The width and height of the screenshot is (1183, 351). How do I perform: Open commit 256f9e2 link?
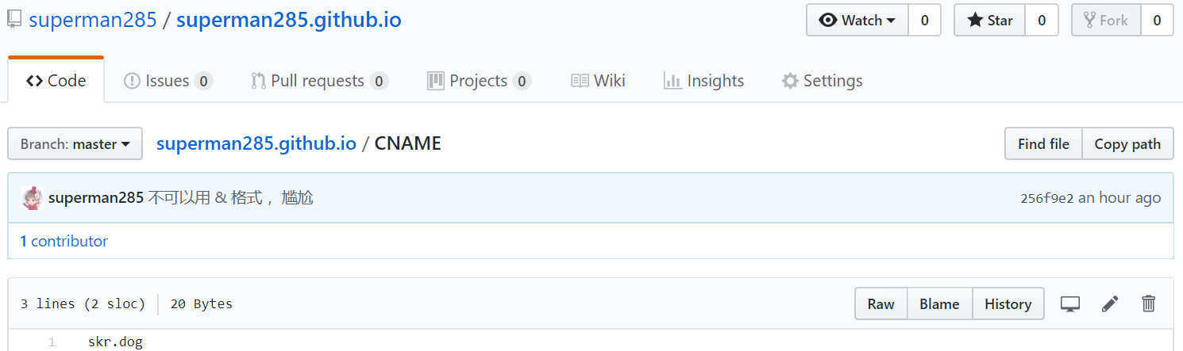point(1046,199)
